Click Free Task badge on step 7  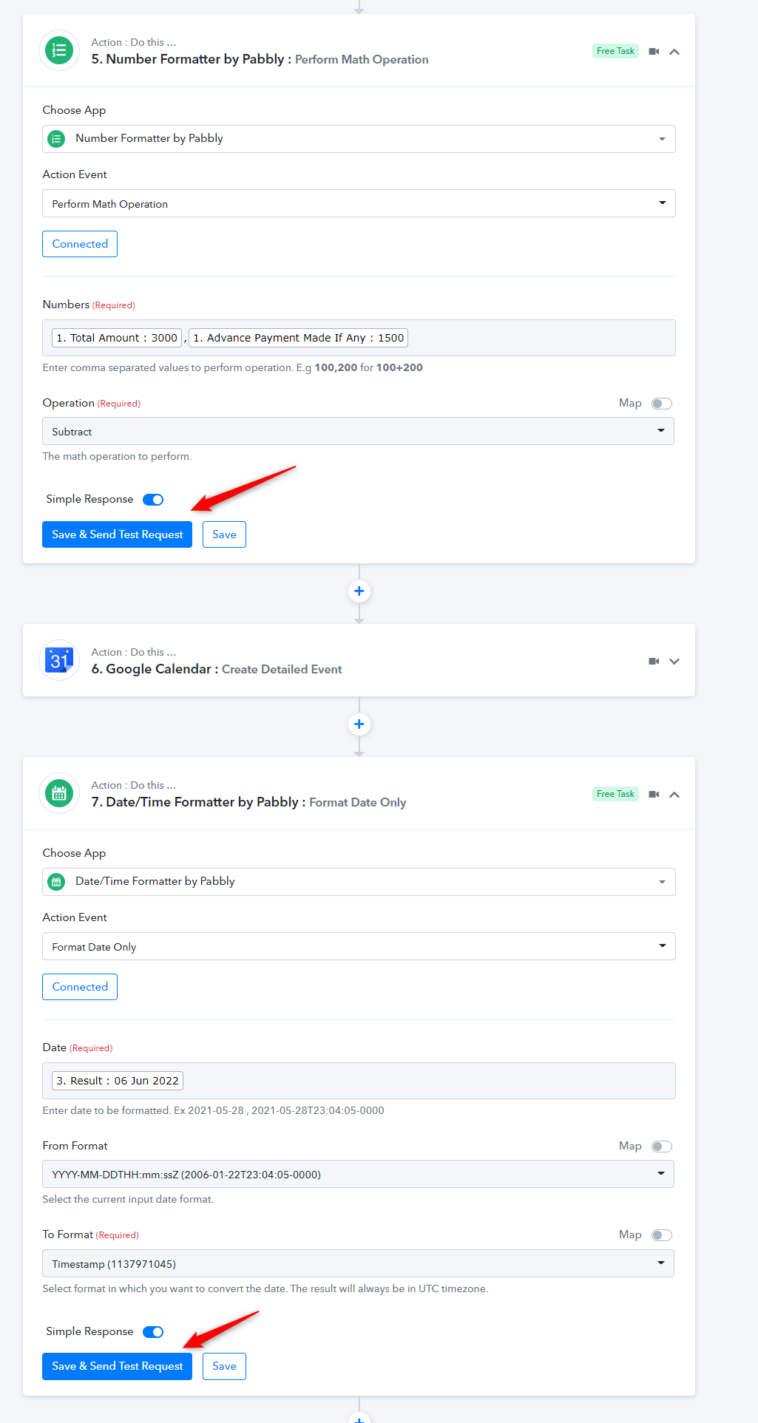[x=615, y=794]
